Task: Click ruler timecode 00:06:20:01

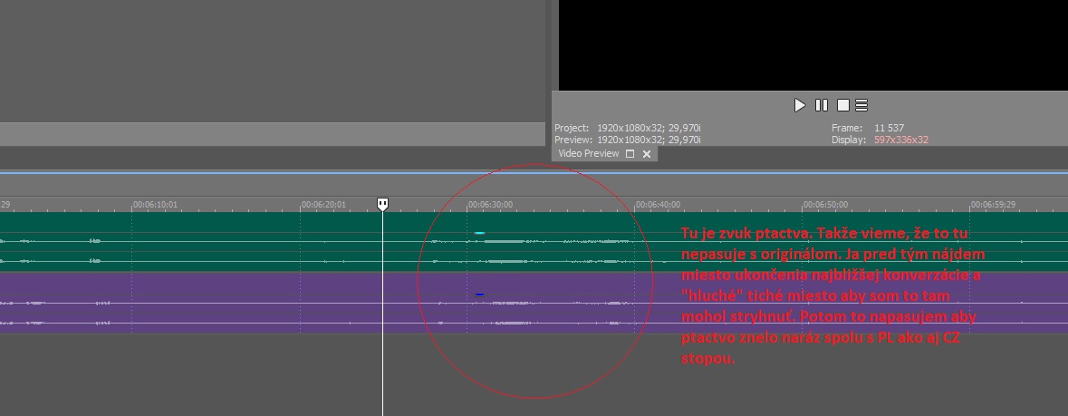Action: 322,205
